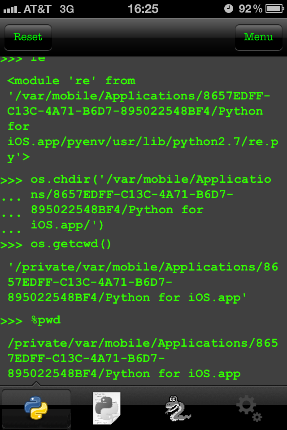Tap the '/private/var/mobile quoted getcwd output

pyautogui.click(x=143, y=283)
